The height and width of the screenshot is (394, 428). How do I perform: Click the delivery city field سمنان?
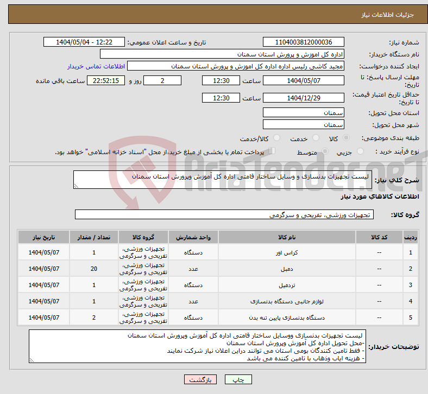[x=303, y=124]
